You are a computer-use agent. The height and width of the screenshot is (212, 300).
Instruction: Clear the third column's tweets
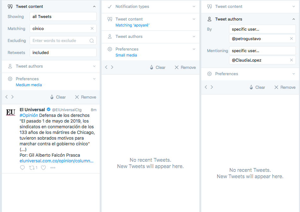click(257, 88)
